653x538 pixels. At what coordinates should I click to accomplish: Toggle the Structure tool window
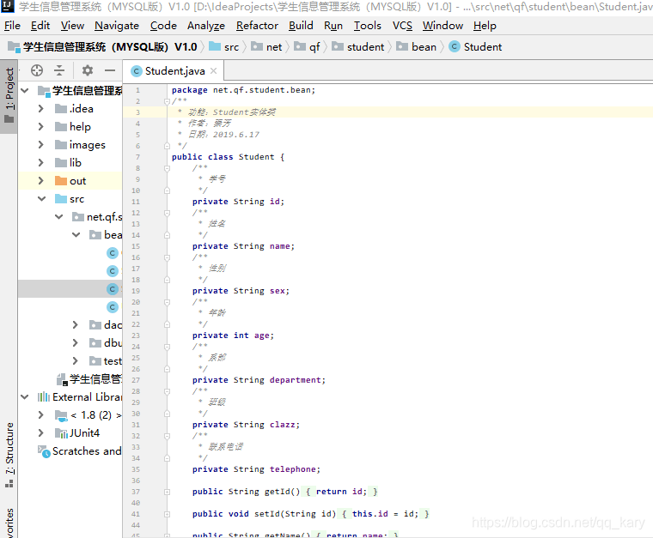9,455
